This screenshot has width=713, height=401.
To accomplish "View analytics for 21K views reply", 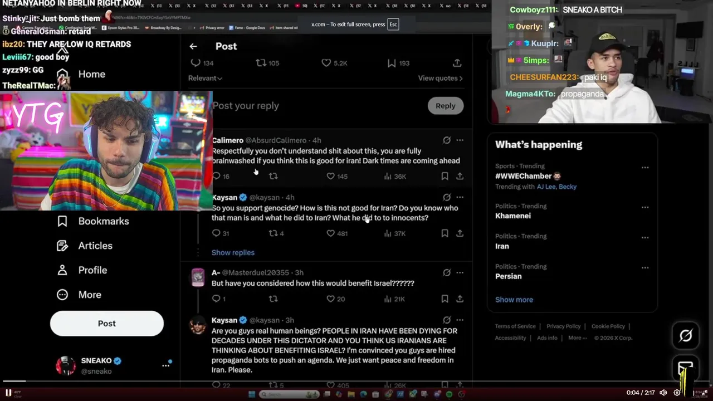I will (x=394, y=299).
